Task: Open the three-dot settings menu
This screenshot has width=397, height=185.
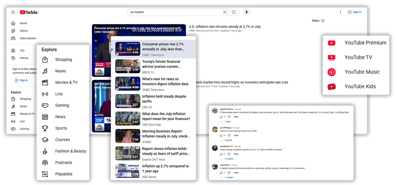Action: click(340, 12)
